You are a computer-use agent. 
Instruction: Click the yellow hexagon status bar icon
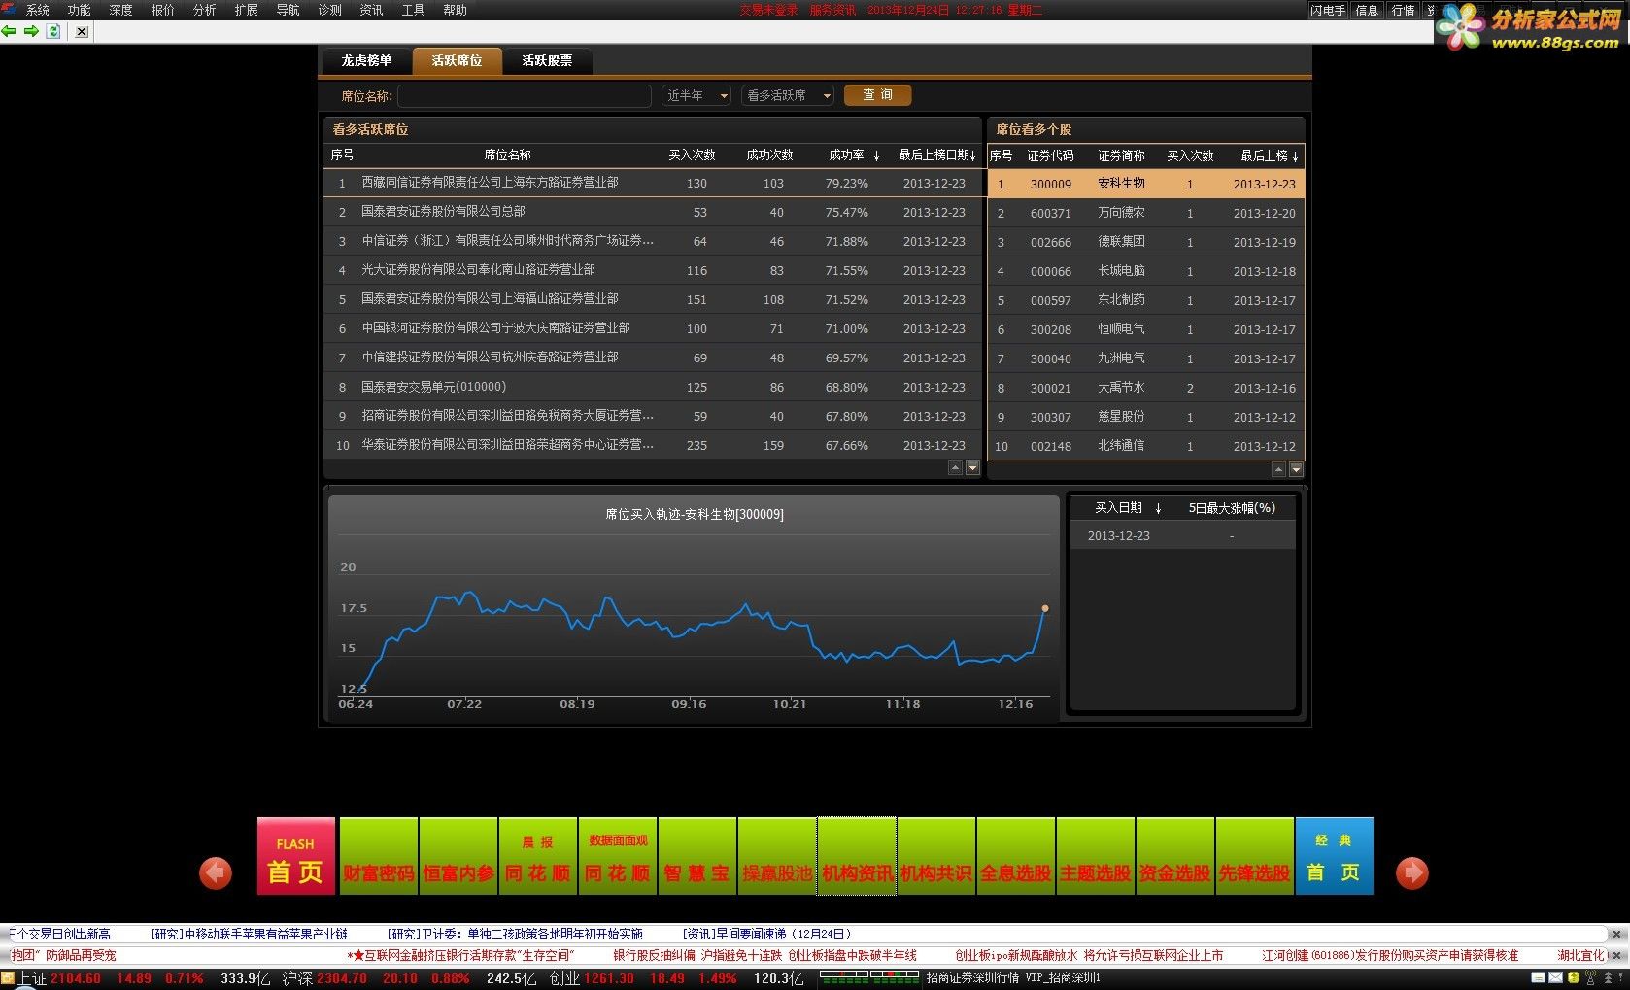pyautogui.click(x=1574, y=978)
